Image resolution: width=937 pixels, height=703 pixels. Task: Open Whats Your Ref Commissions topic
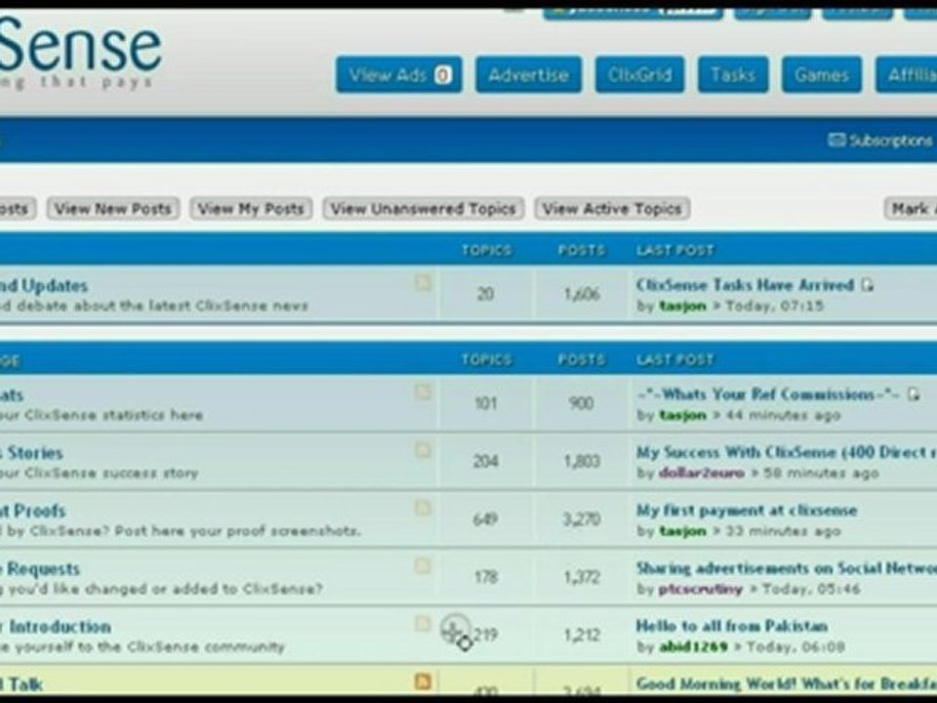(x=767, y=393)
